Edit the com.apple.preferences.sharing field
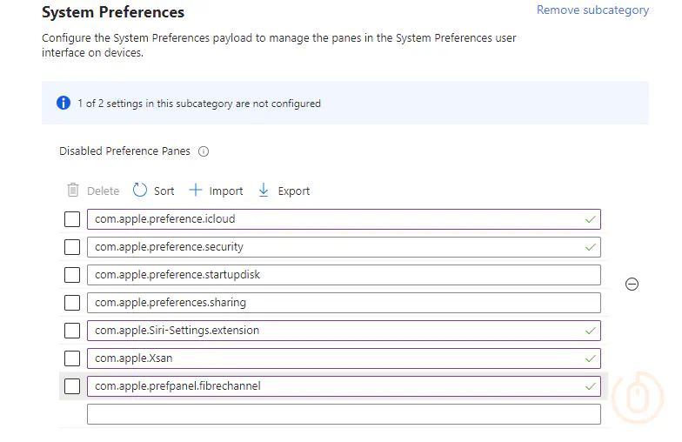The height and width of the screenshot is (442, 682). (344, 303)
